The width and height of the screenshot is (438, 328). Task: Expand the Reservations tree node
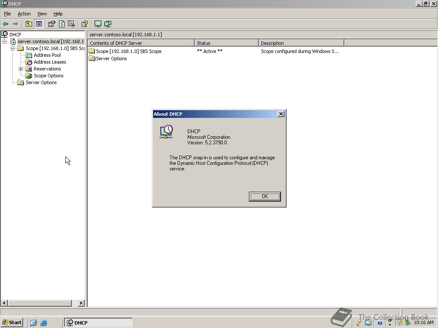pyautogui.click(x=21, y=69)
